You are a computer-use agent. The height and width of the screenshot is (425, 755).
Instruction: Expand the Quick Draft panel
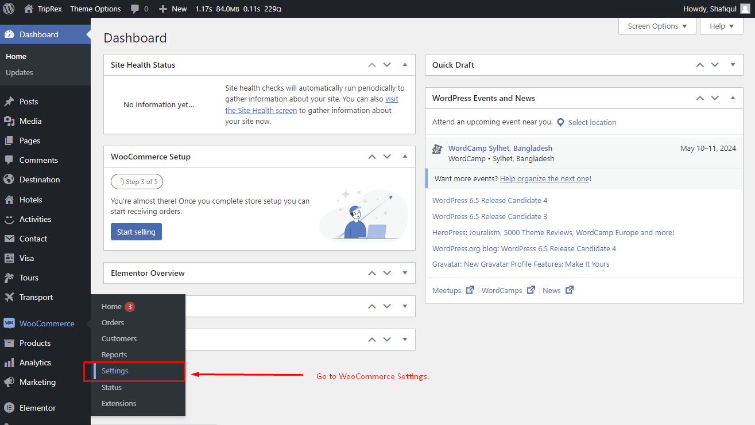733,65
